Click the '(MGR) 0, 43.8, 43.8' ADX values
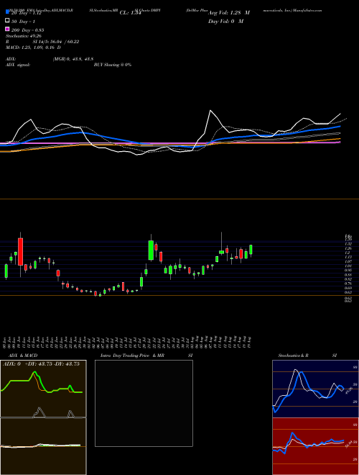Screen dimensions: 359x475 coord(73,59)
